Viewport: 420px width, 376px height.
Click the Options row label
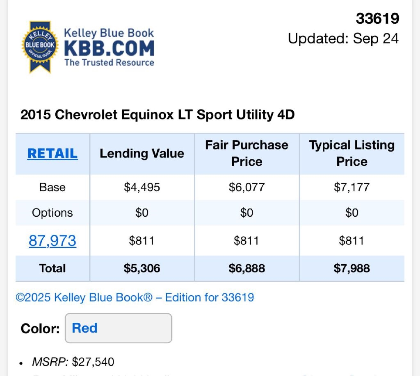(52, 213)
